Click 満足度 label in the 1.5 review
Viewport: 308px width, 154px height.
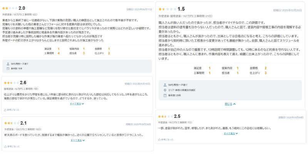(x=198, y=68)
